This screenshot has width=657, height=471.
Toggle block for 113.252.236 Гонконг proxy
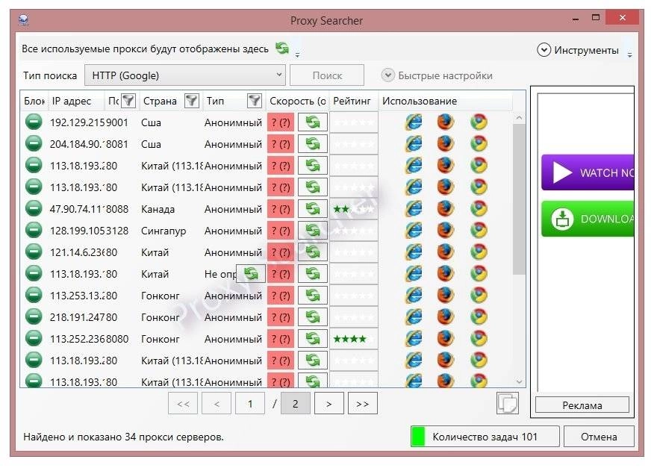coord(34,338)
